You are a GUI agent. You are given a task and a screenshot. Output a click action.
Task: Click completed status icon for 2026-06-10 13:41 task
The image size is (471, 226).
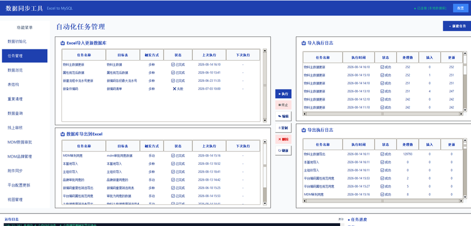click(x=173, y=72)
